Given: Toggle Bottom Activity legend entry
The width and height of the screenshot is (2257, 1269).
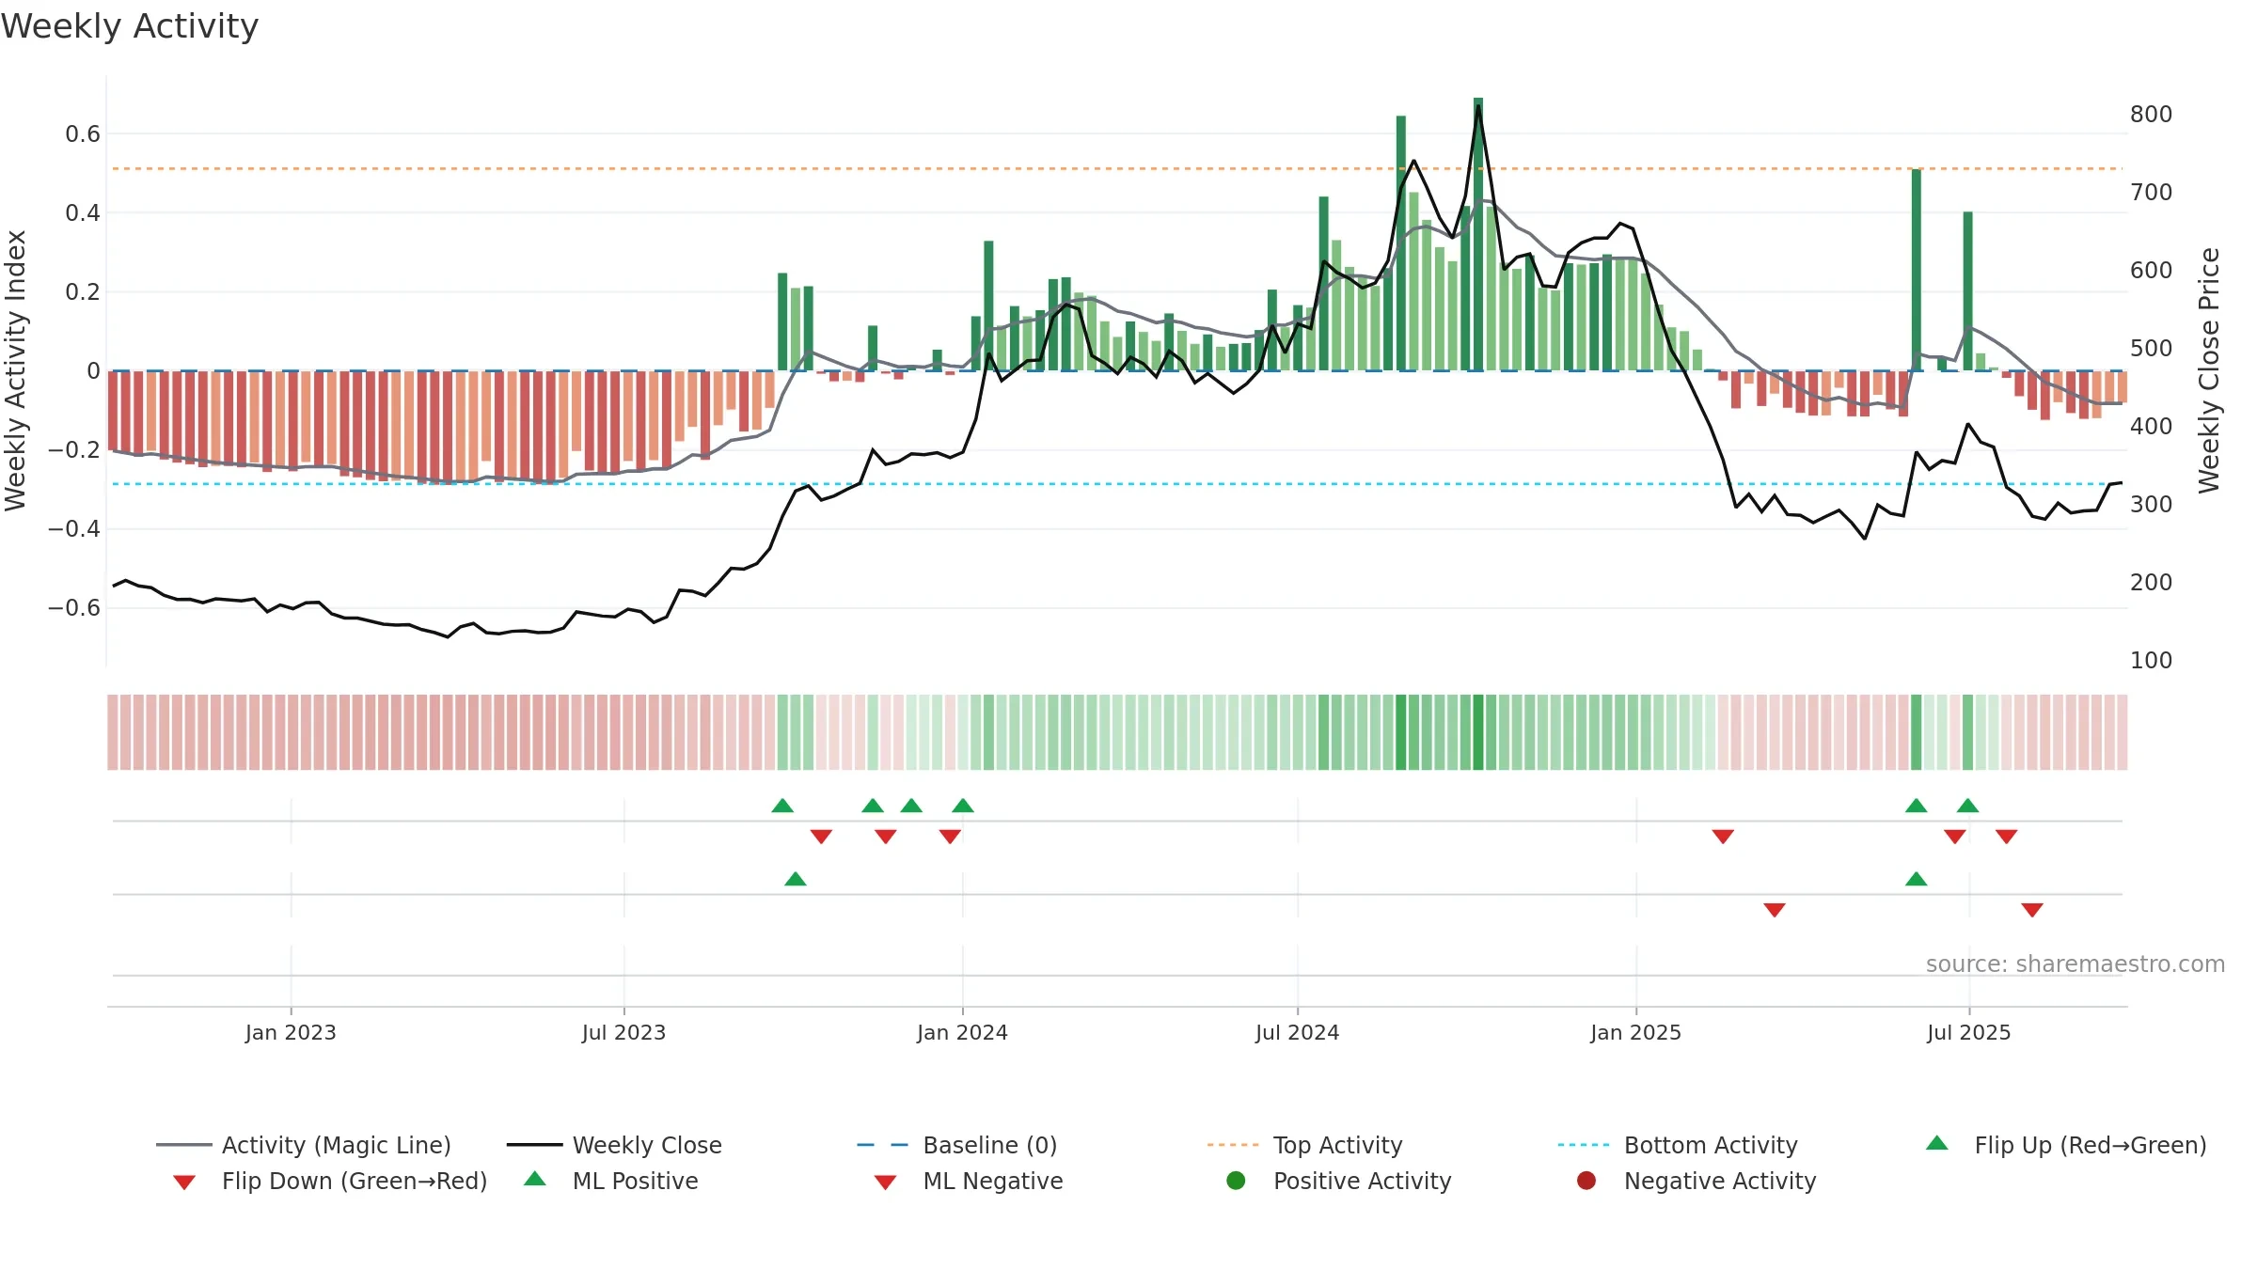Looking at the screenshot, I should click(x=1678, y=1145).
